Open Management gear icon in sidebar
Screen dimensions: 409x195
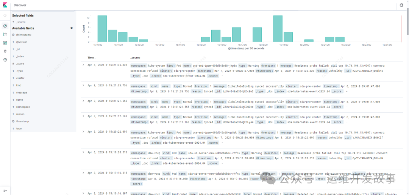point(5,60)
